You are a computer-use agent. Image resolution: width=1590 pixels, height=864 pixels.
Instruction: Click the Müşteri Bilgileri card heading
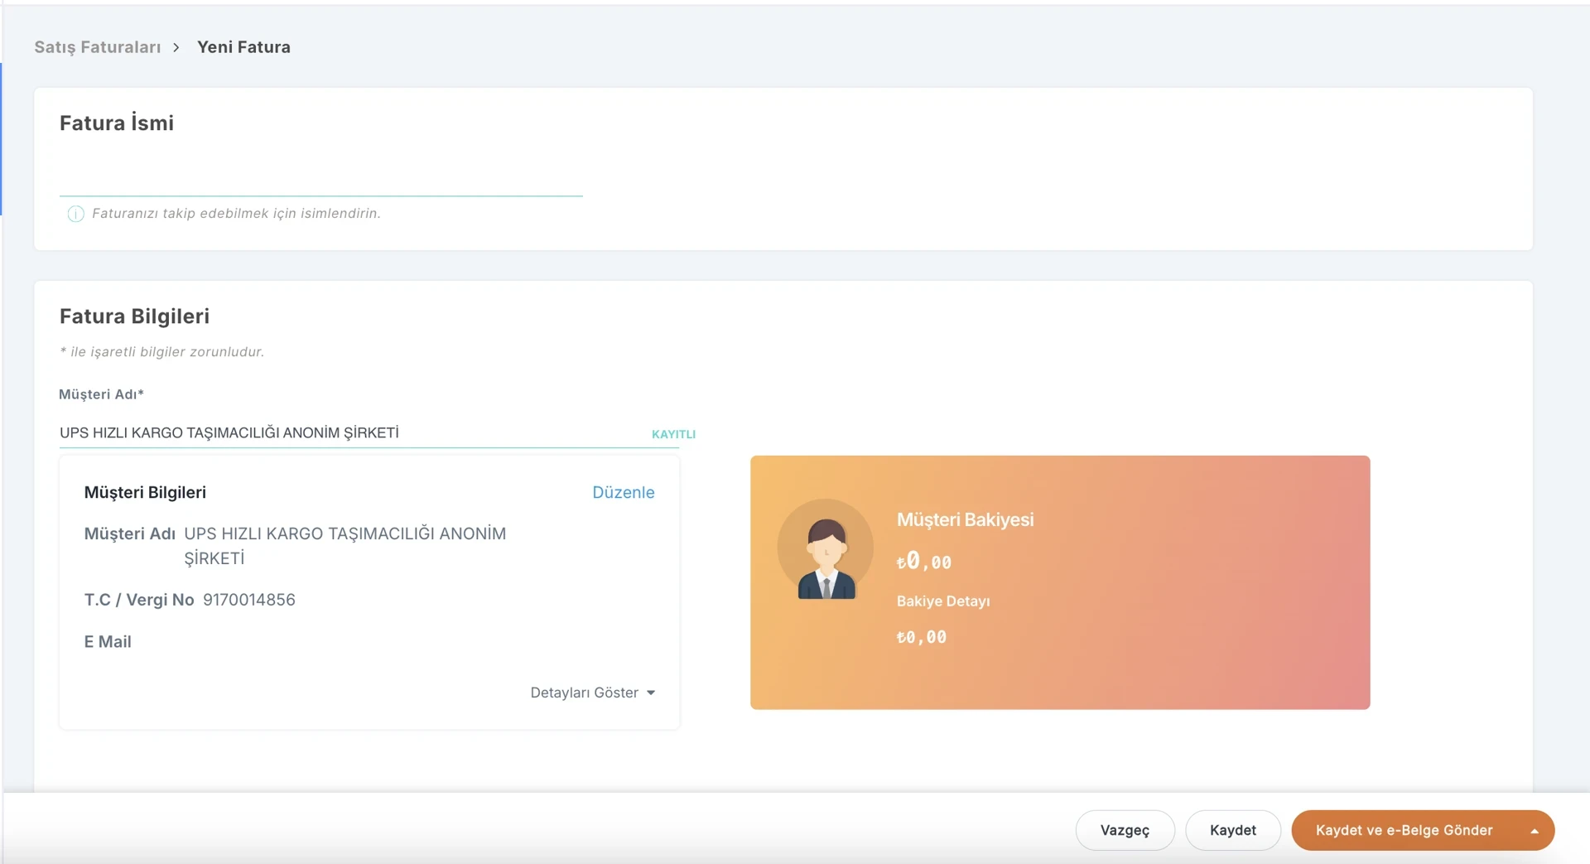point(145,492)
